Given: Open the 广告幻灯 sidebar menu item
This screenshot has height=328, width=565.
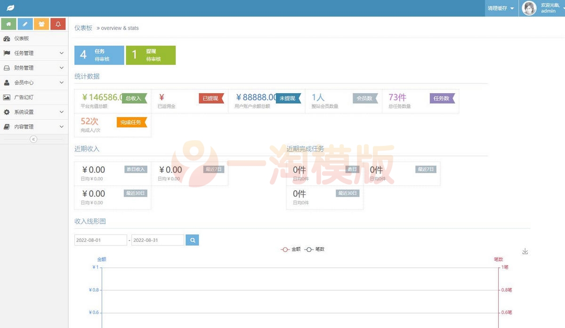Looking at the screenshot, I should (34, 97).
